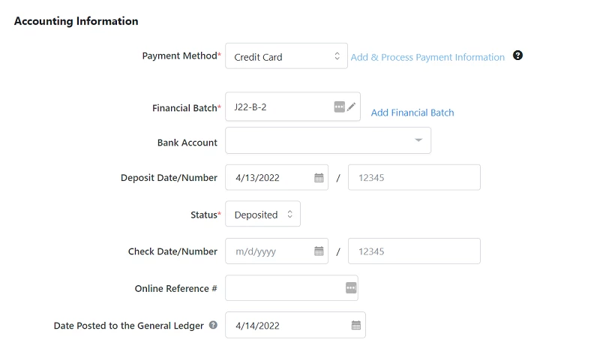Click the Add & Process Payment Information link

(x=427, y=57)
